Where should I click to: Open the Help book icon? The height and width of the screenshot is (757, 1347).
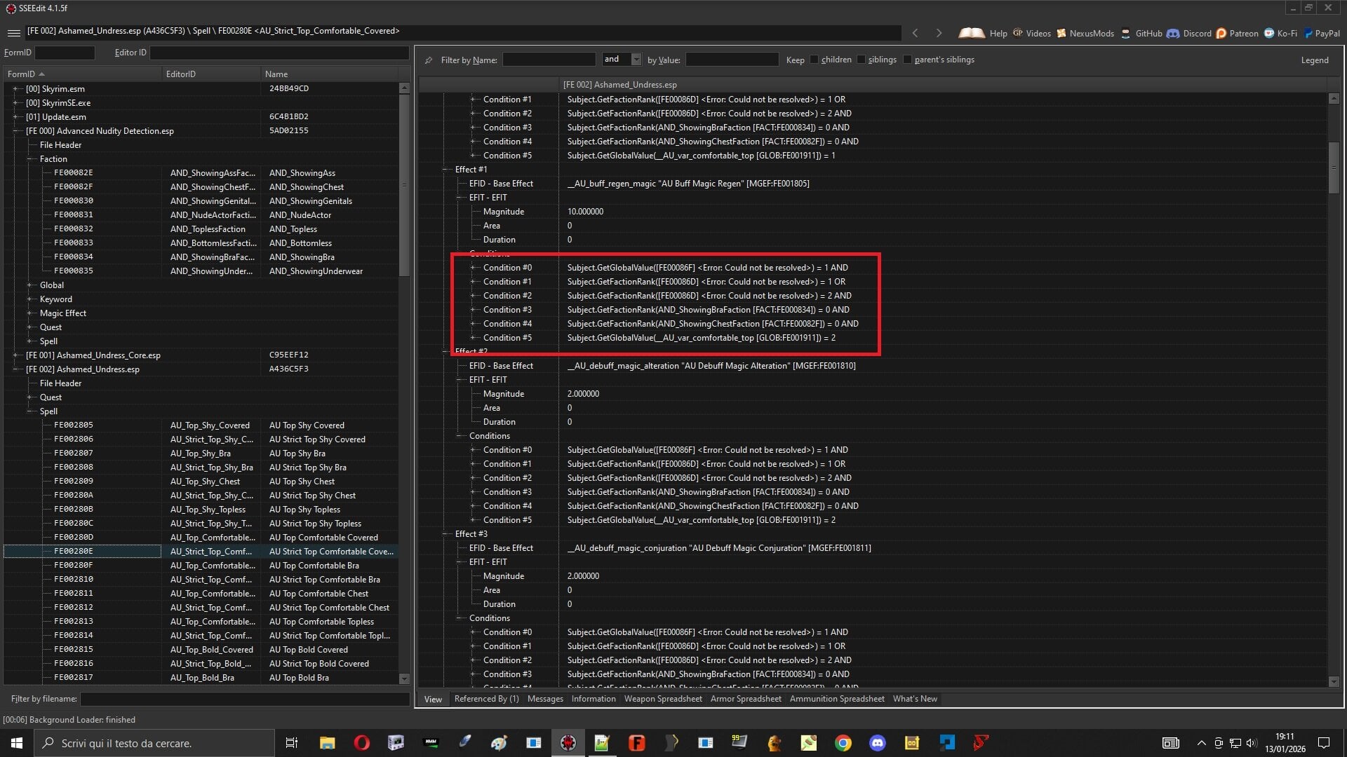(972, 33)
